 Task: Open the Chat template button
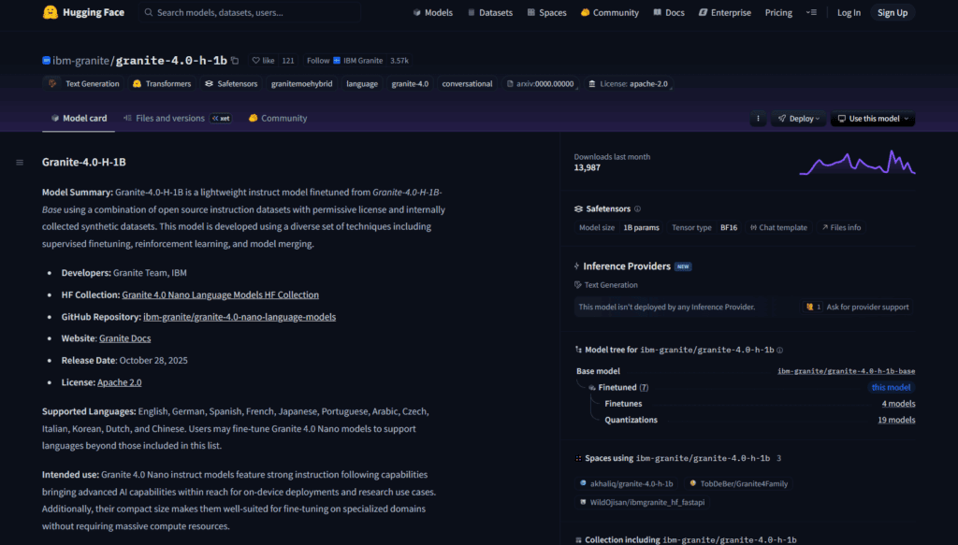point(778,228)
